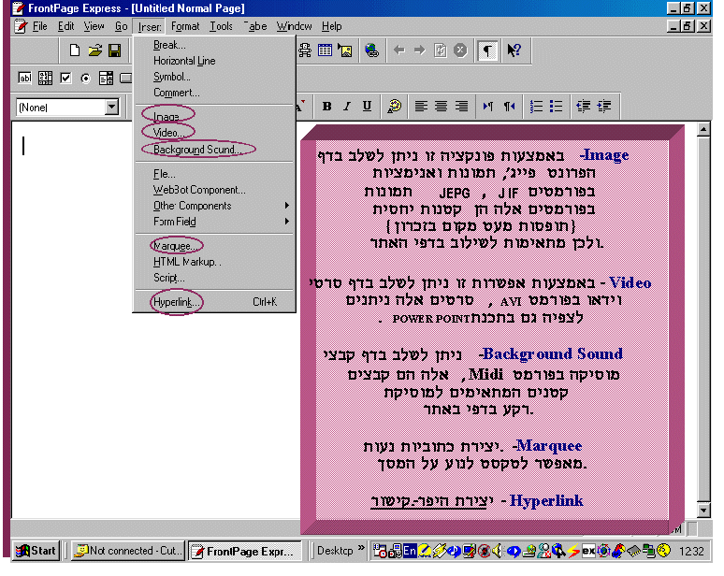Open the View menu
Viewport: 724px width, 576px height.
(94, 26)
